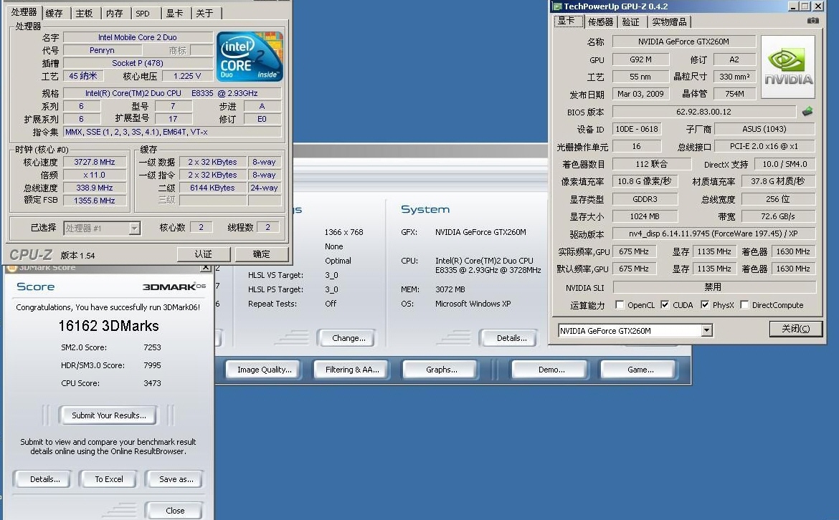Click the SM2.0 Score value 7253
The image size is (839, 520).
(152, 347)
